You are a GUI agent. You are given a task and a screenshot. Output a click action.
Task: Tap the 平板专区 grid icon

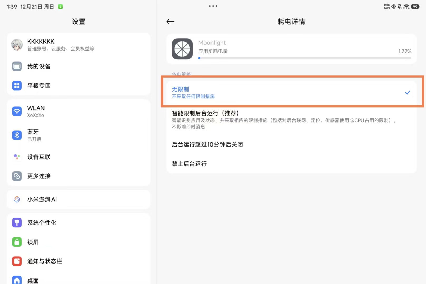coord(17,86)
